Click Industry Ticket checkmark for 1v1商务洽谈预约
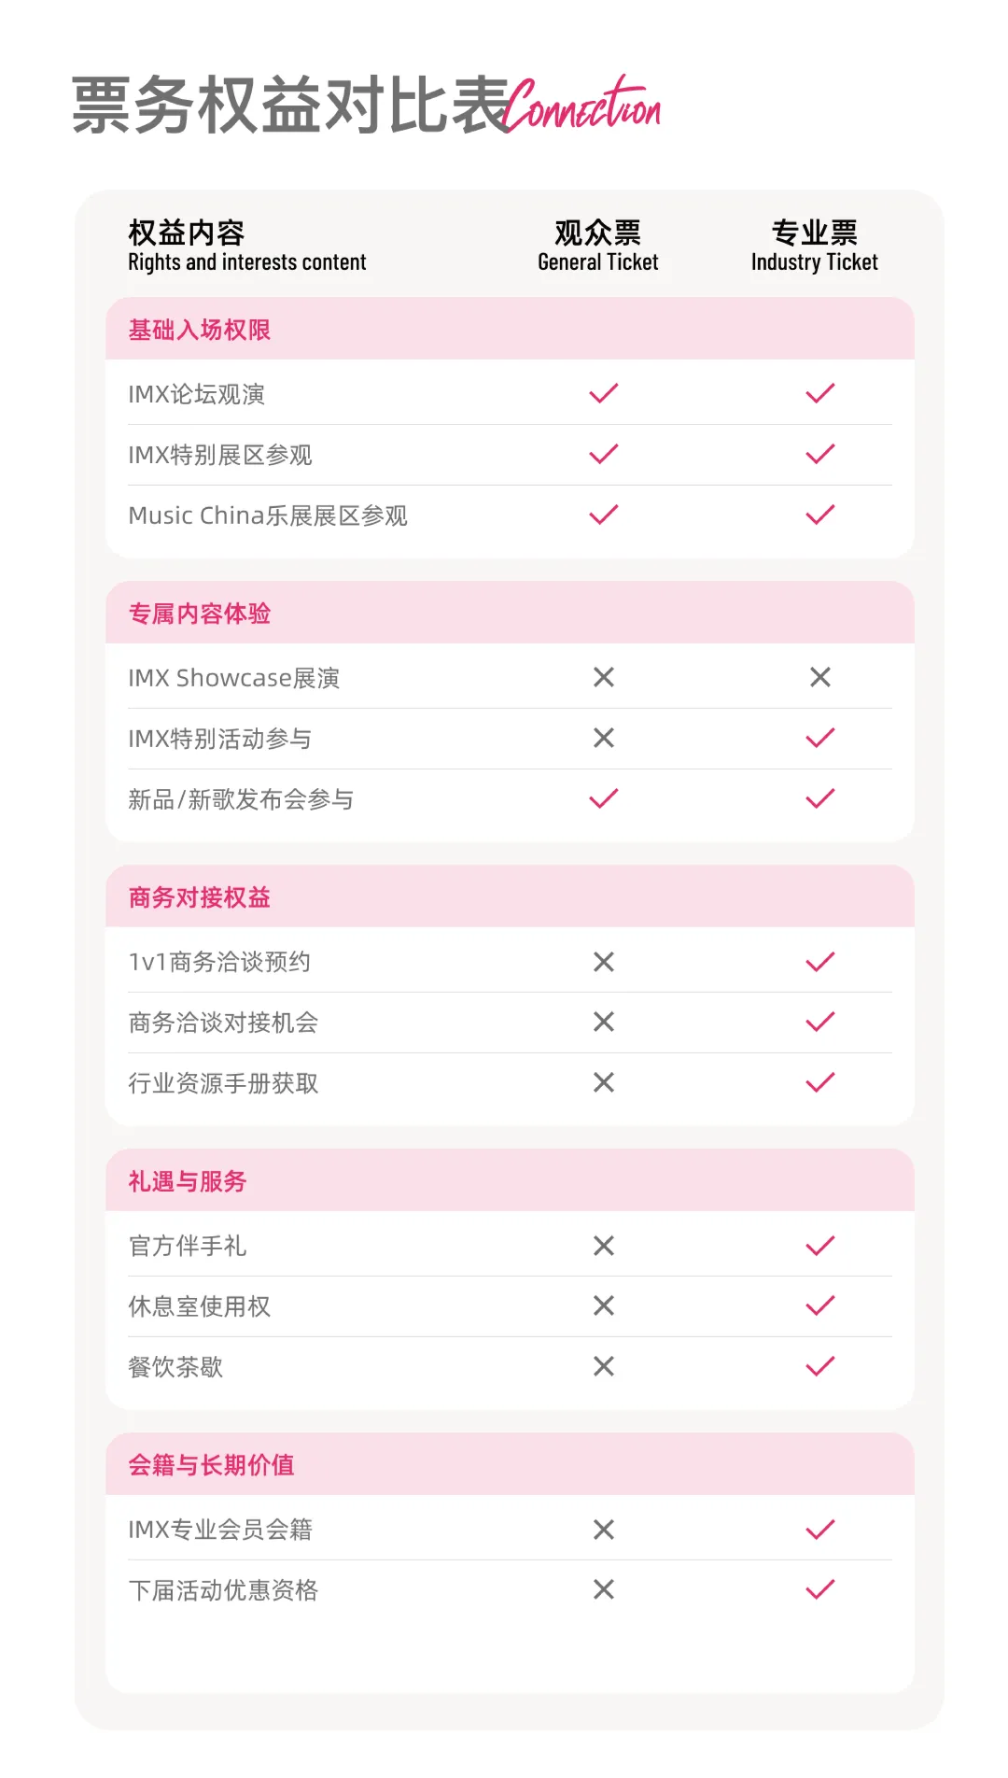This screenshot has width=1008, height=1778. pyautogui.click(x=820, y=962)
